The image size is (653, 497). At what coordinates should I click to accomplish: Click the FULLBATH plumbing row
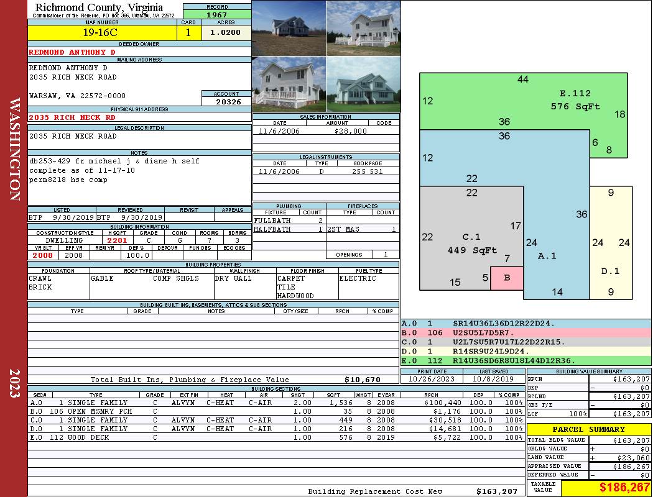289,221
